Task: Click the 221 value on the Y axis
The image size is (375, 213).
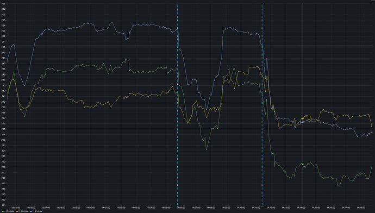Action: (3, 205)
